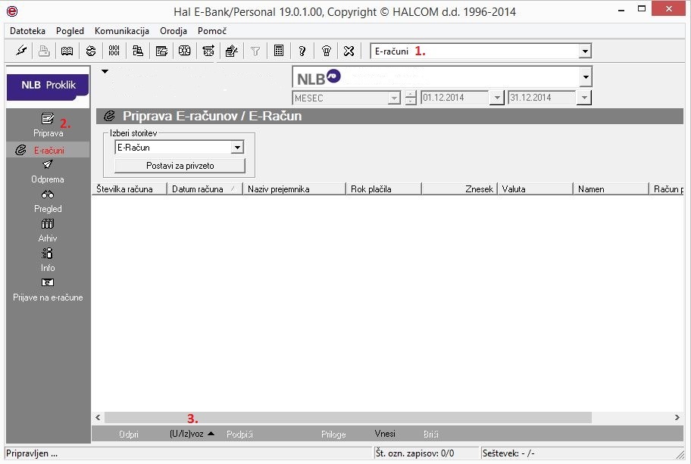Click the X icon in toolbar
691x464 pixels.
[349, 51]
